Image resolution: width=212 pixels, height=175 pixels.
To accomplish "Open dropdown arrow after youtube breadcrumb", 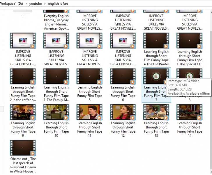I will (45, 4).
